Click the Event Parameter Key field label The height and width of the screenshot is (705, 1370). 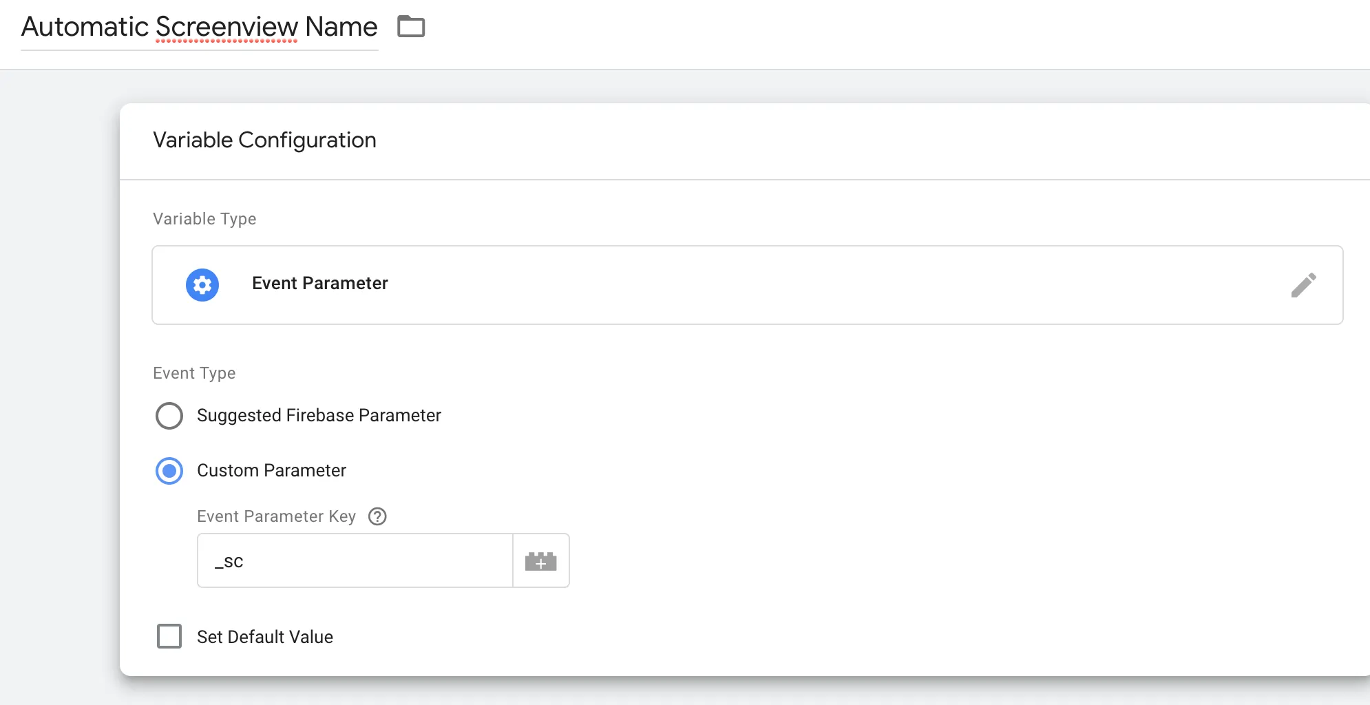click(276, 516)
